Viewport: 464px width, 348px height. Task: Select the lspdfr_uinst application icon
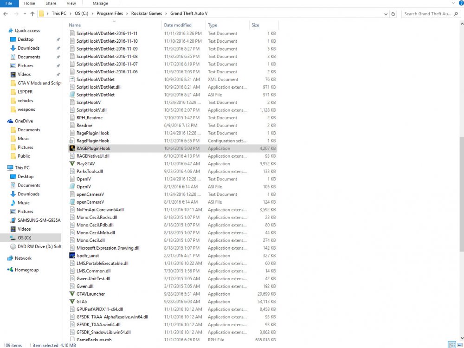coord(72,255)
